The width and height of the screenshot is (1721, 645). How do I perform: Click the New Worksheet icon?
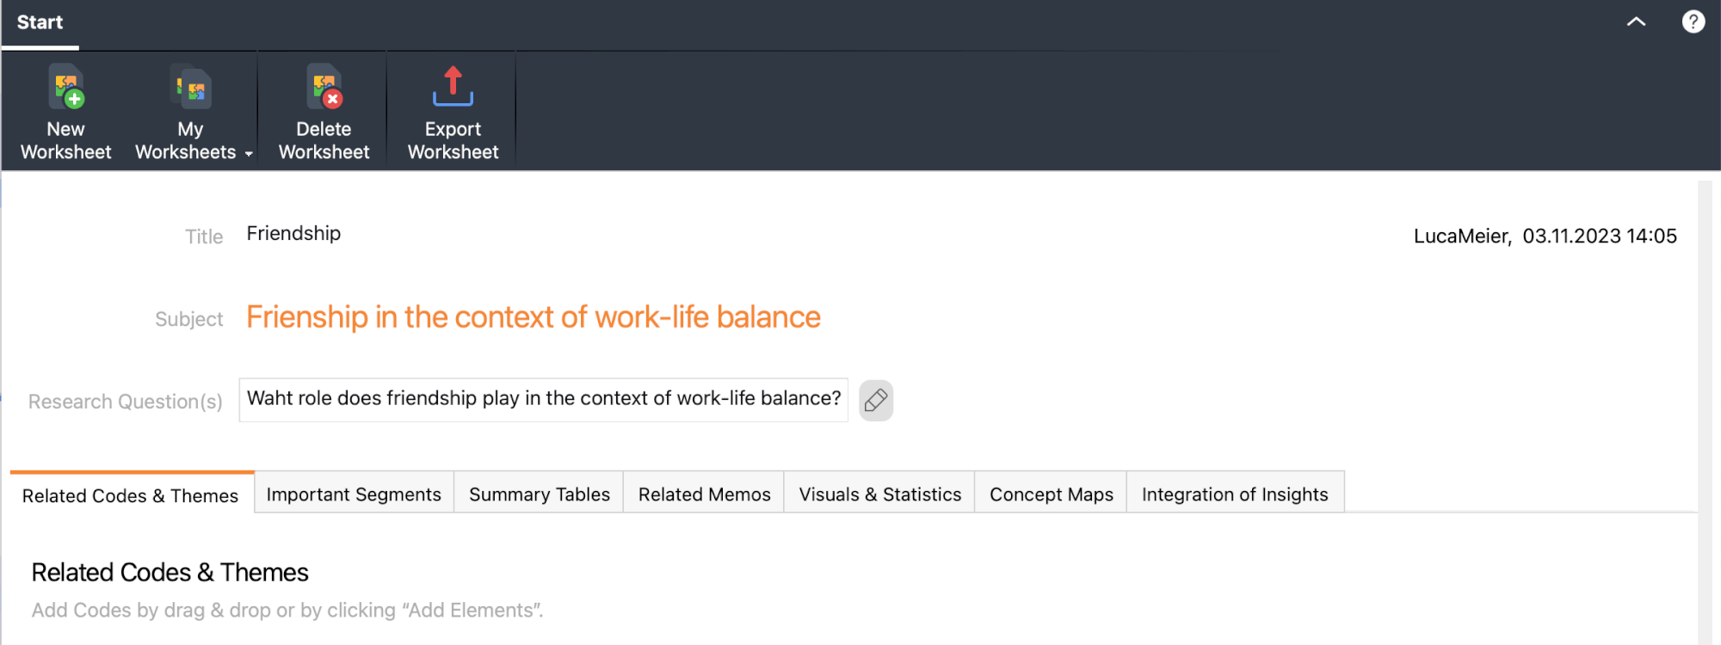point(66,87)
